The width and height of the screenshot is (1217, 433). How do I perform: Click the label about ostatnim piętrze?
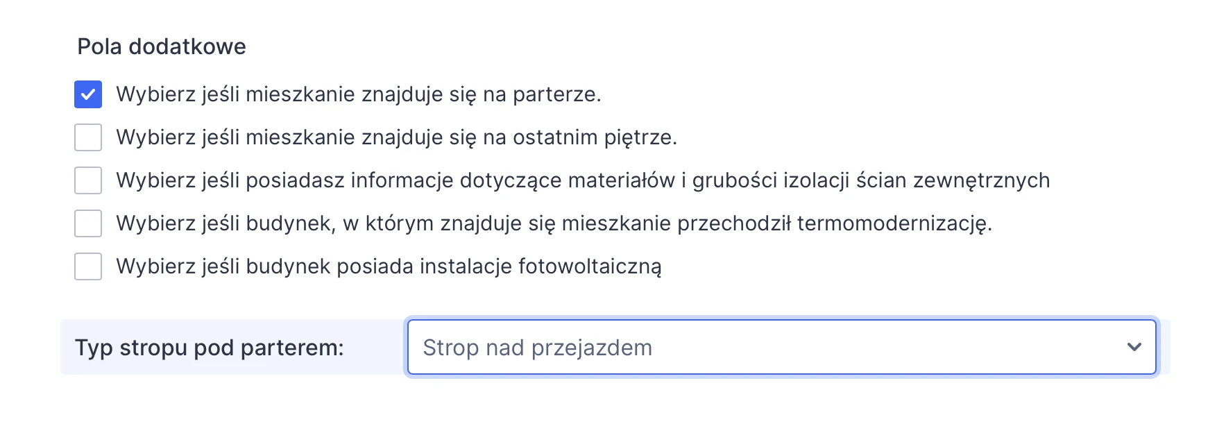pyautogui.click(x=399, y=137)
